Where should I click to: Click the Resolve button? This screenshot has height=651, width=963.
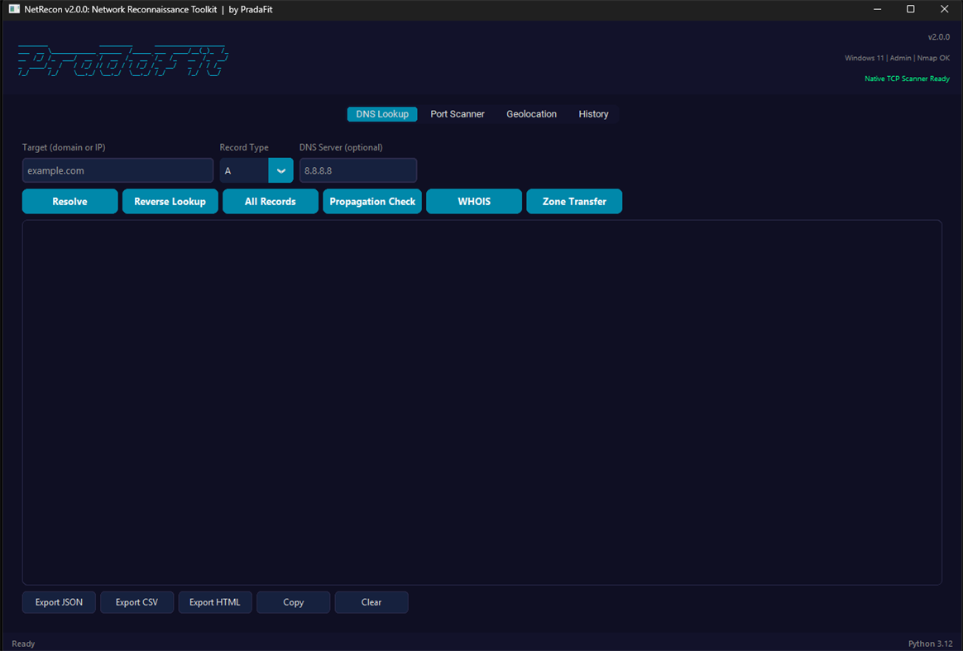70,202
